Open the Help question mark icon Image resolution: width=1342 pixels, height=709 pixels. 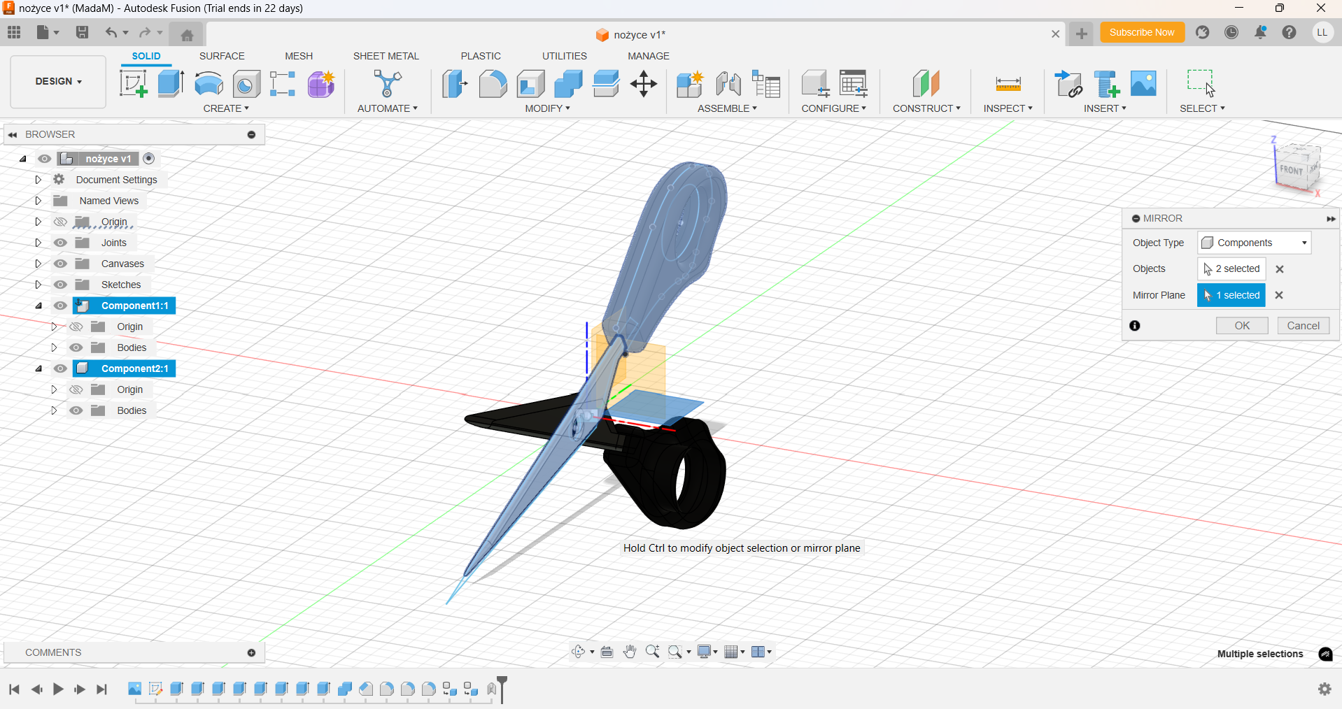[1289, 32]
